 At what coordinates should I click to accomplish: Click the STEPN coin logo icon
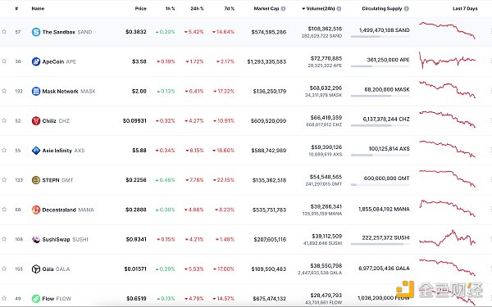coord(36,180)
